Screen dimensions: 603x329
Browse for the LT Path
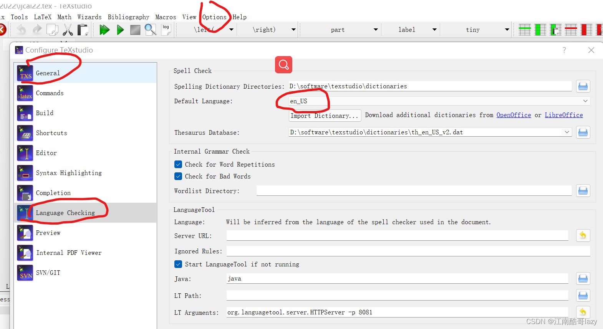coord(583,295)
